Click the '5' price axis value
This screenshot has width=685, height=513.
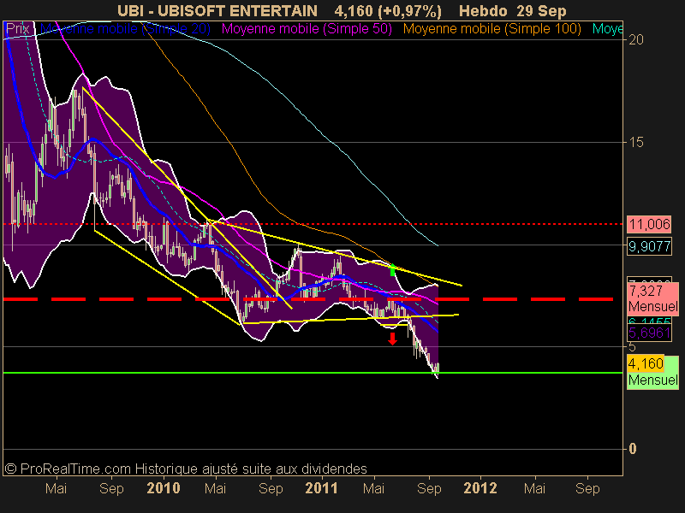[632, 347]
